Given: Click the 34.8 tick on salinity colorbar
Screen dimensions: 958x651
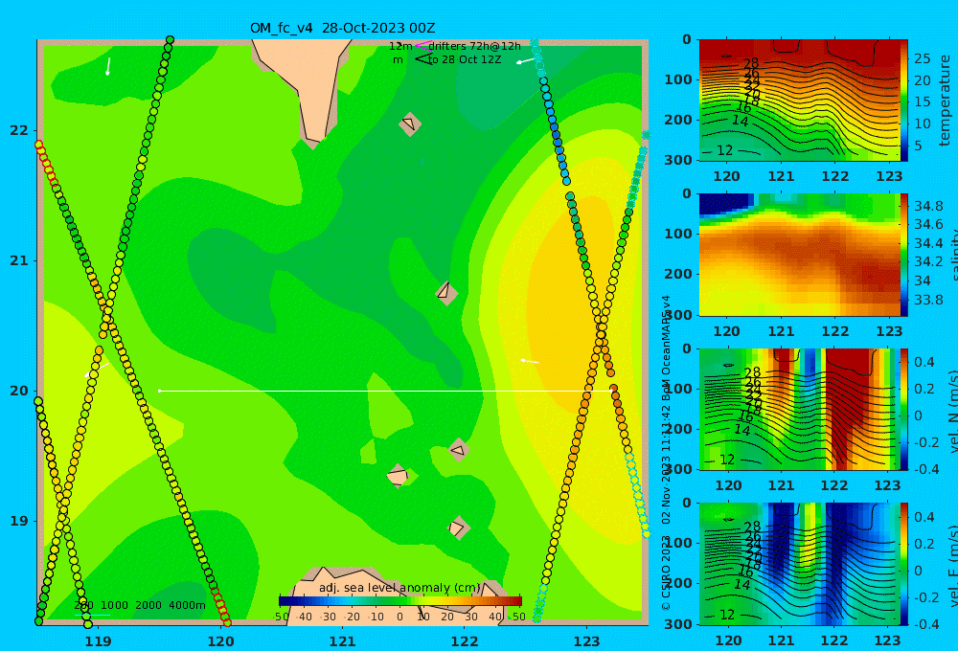Looking at the screenshot, I should pyautogui.click(x=928, y=205).
